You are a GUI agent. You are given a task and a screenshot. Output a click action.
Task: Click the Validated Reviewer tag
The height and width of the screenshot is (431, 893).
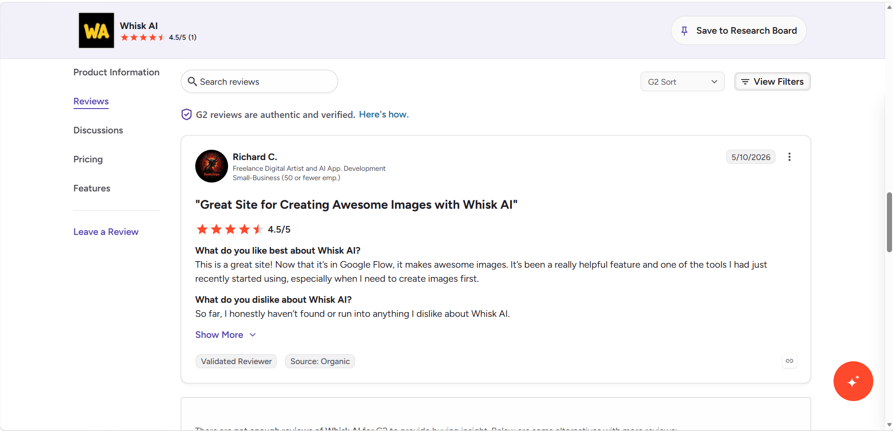pyautogui.click(x=236, y=361)
